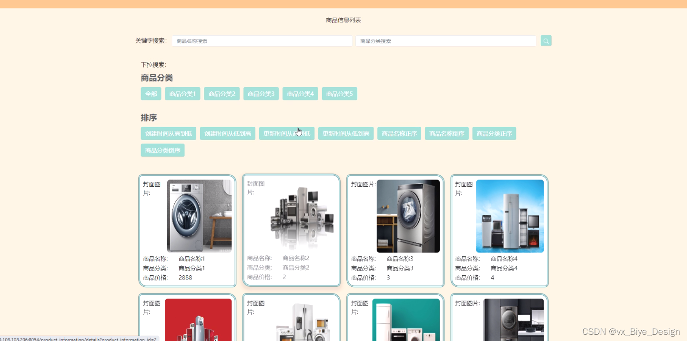Viewport: 687px width, 341px height.
Task: Sort by 更新时间从高到低
Action: pyautogui.click(x=287, y=133)
